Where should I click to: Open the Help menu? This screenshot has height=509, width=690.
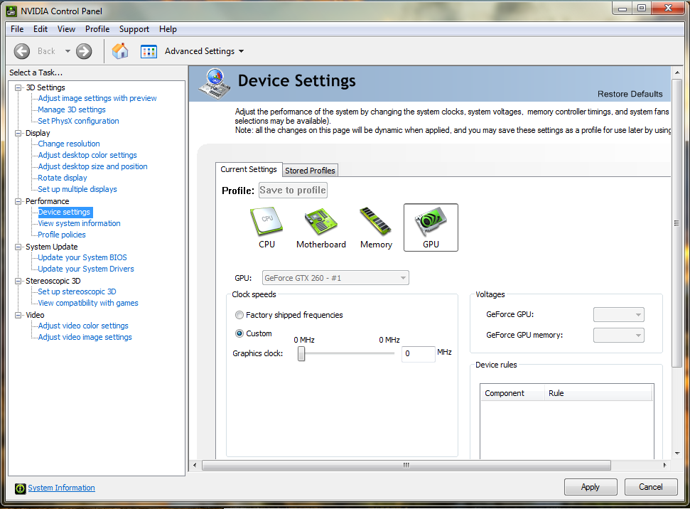click(168, 29)
